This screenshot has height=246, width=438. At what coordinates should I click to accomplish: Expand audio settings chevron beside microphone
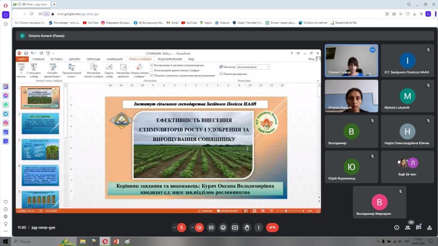174,228
